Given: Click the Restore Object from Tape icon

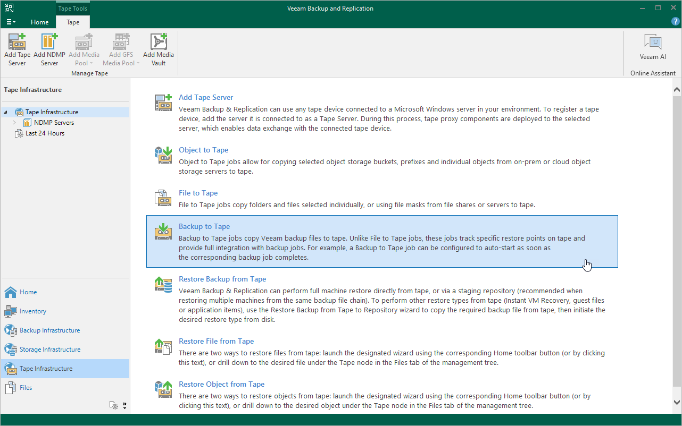Looking at the screenshot, I should [163, 389].
